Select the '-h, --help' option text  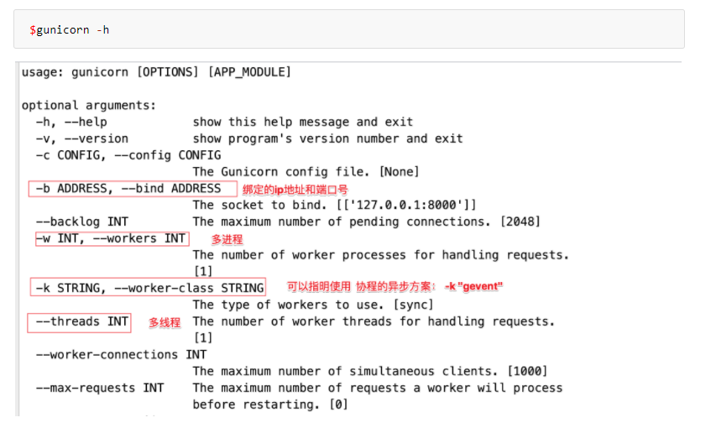coord(71,122)
